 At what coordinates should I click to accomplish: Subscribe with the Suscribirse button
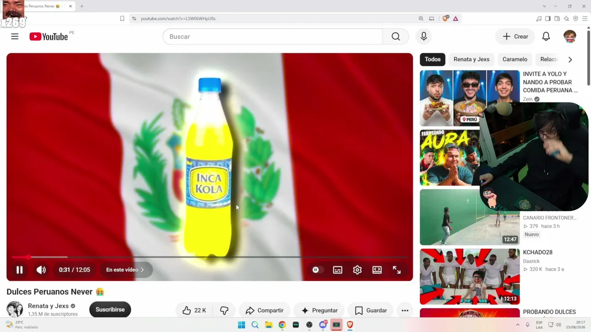[110, 309]
